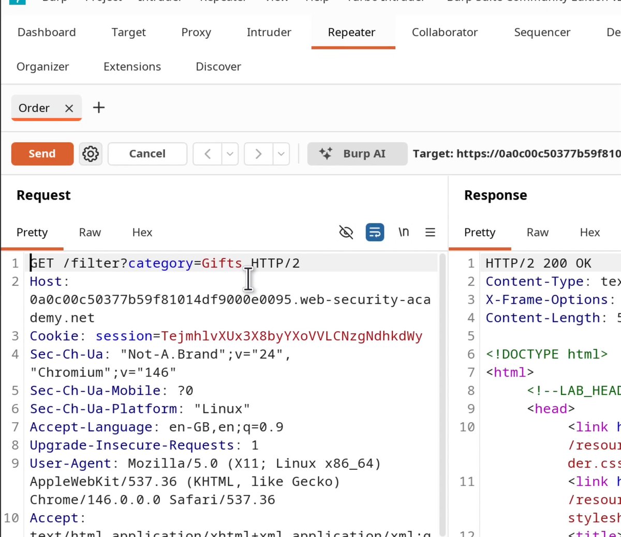This screenshot has width=621, height=537.
Task: Open the back history dropdown arrow
Action: pyautogui.click(x=230, y=154)
